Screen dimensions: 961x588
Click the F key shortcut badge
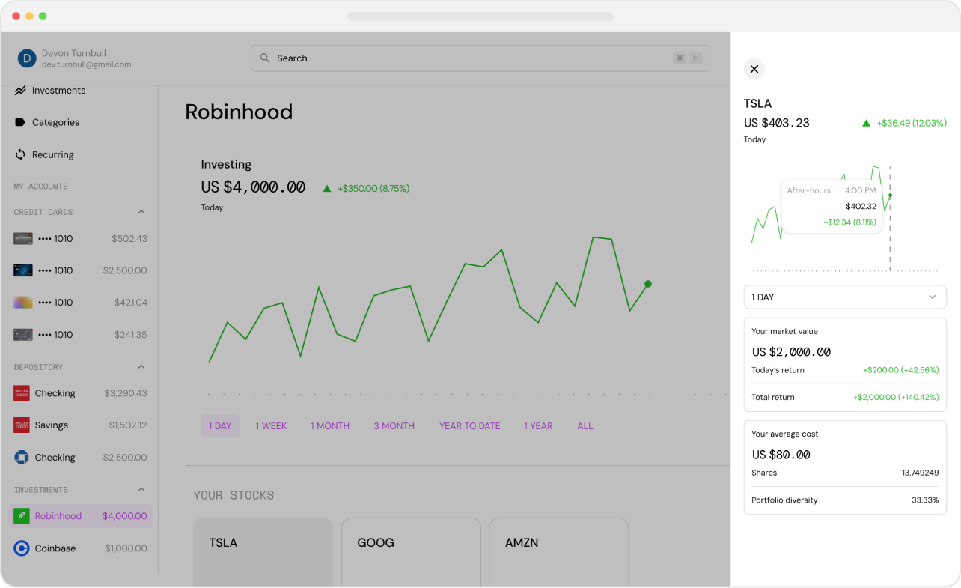[x=695, y=58]
